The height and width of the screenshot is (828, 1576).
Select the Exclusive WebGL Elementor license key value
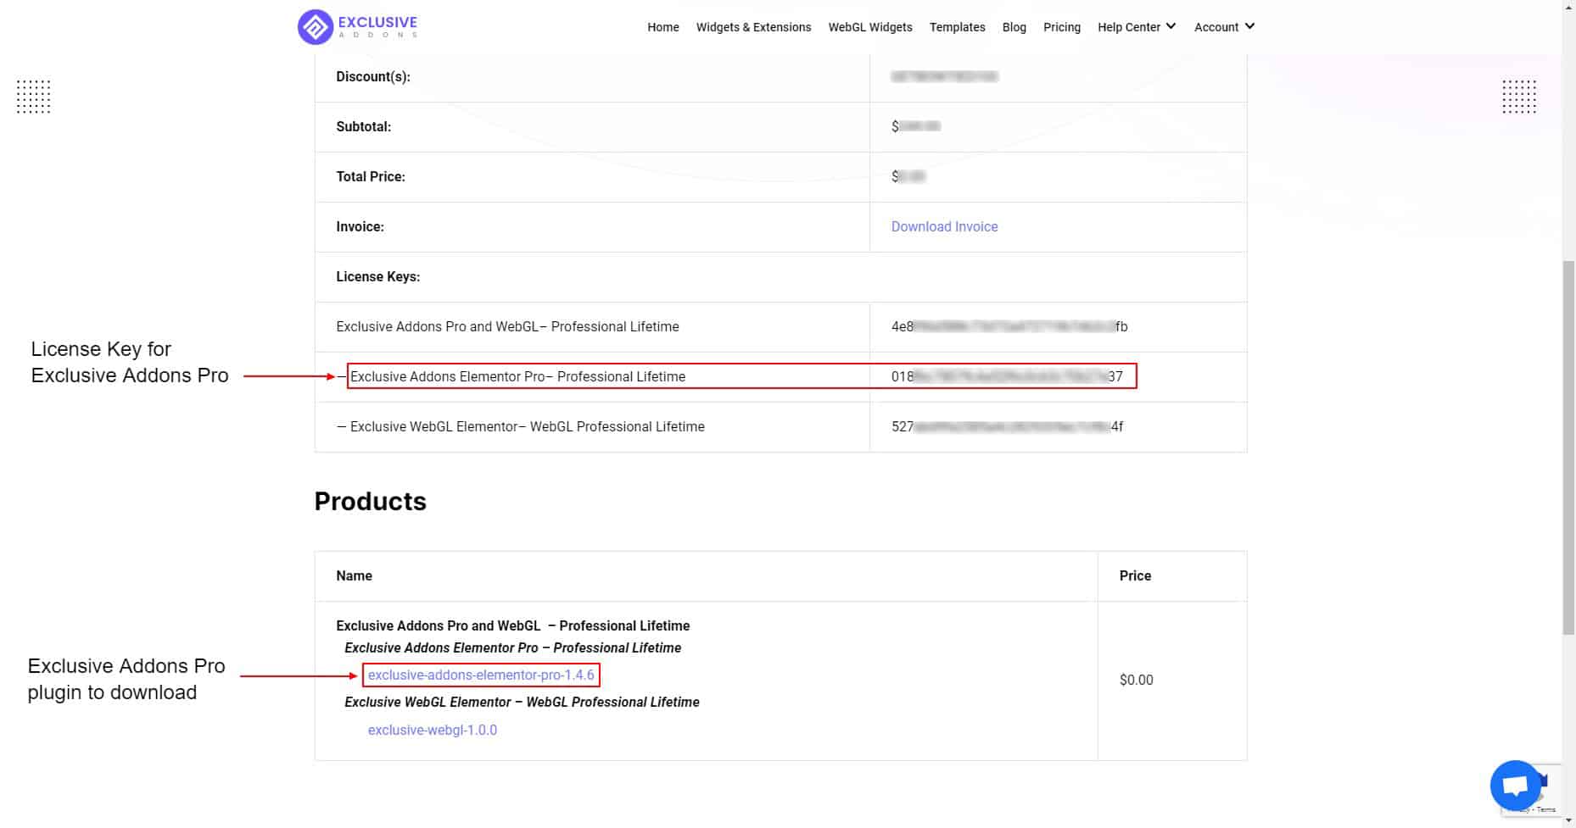[x=1007, y=426]
